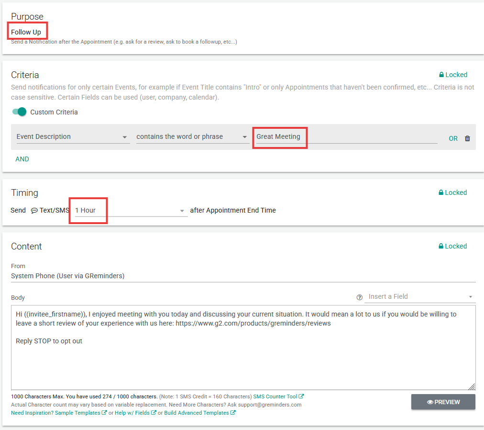Click the PREVIEW button
The image size is (484, 430).
[x=443, y=402]
